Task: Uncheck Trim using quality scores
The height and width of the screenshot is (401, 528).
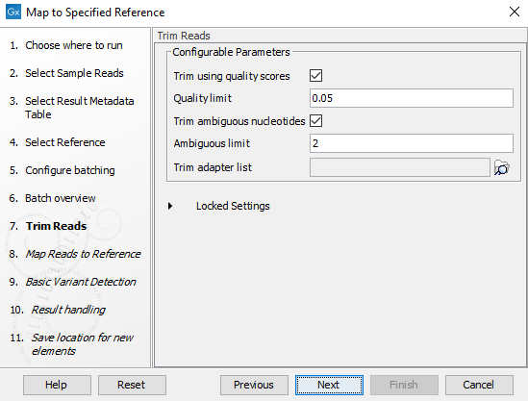Action: [315, 75]
